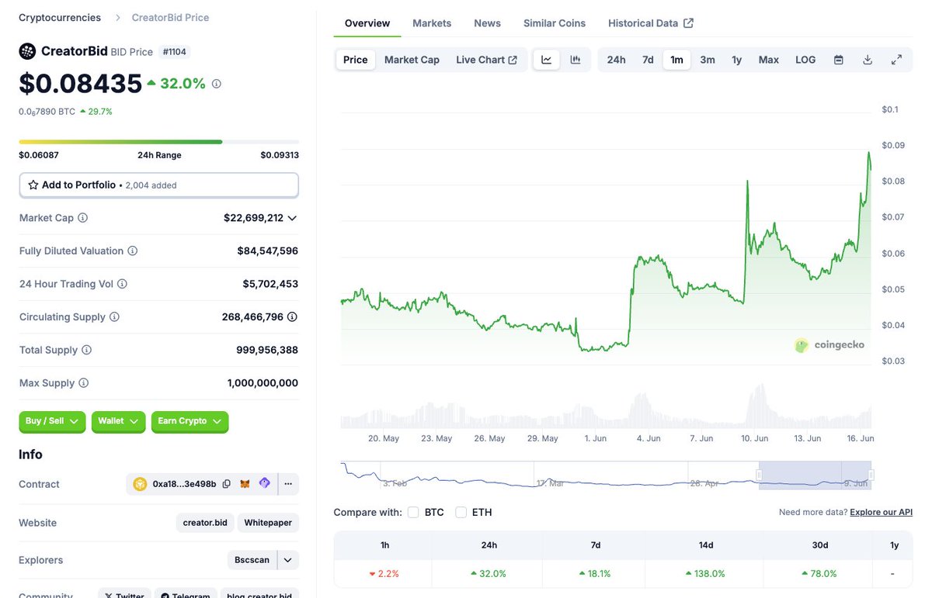Set chart range to 1y
The width and height of the screenshot is (932, 598).
737,60
